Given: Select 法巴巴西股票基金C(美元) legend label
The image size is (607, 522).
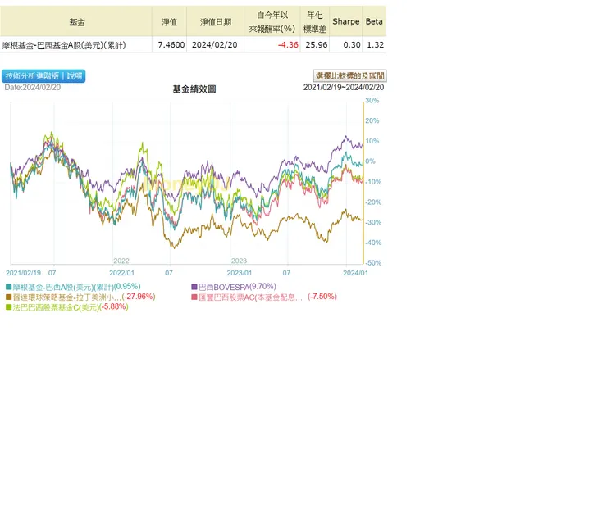Looking at the screenshot, I should [x=56, y=307].
